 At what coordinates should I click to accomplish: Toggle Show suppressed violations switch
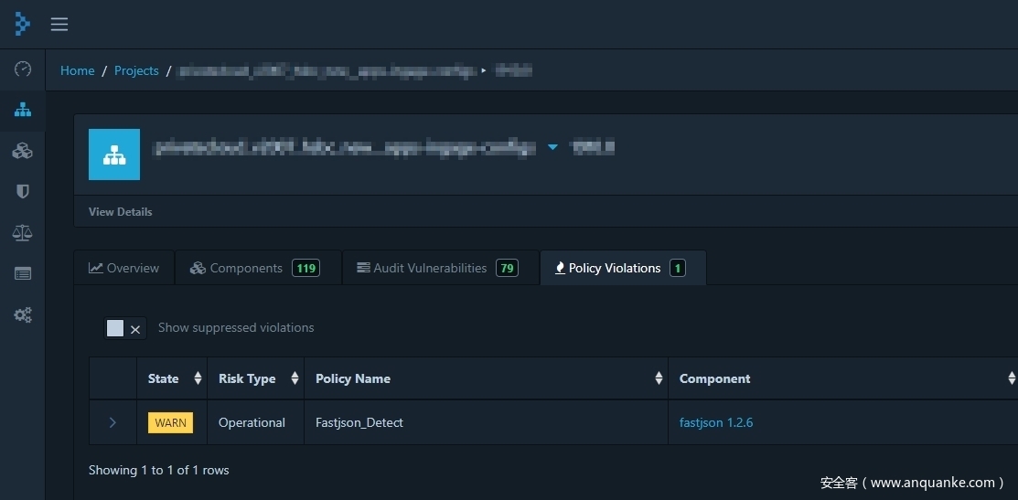coord(125,328)
